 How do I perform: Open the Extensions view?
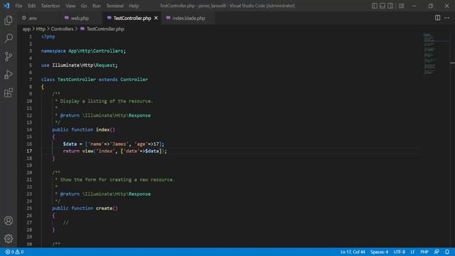click(x=9, y=93)
